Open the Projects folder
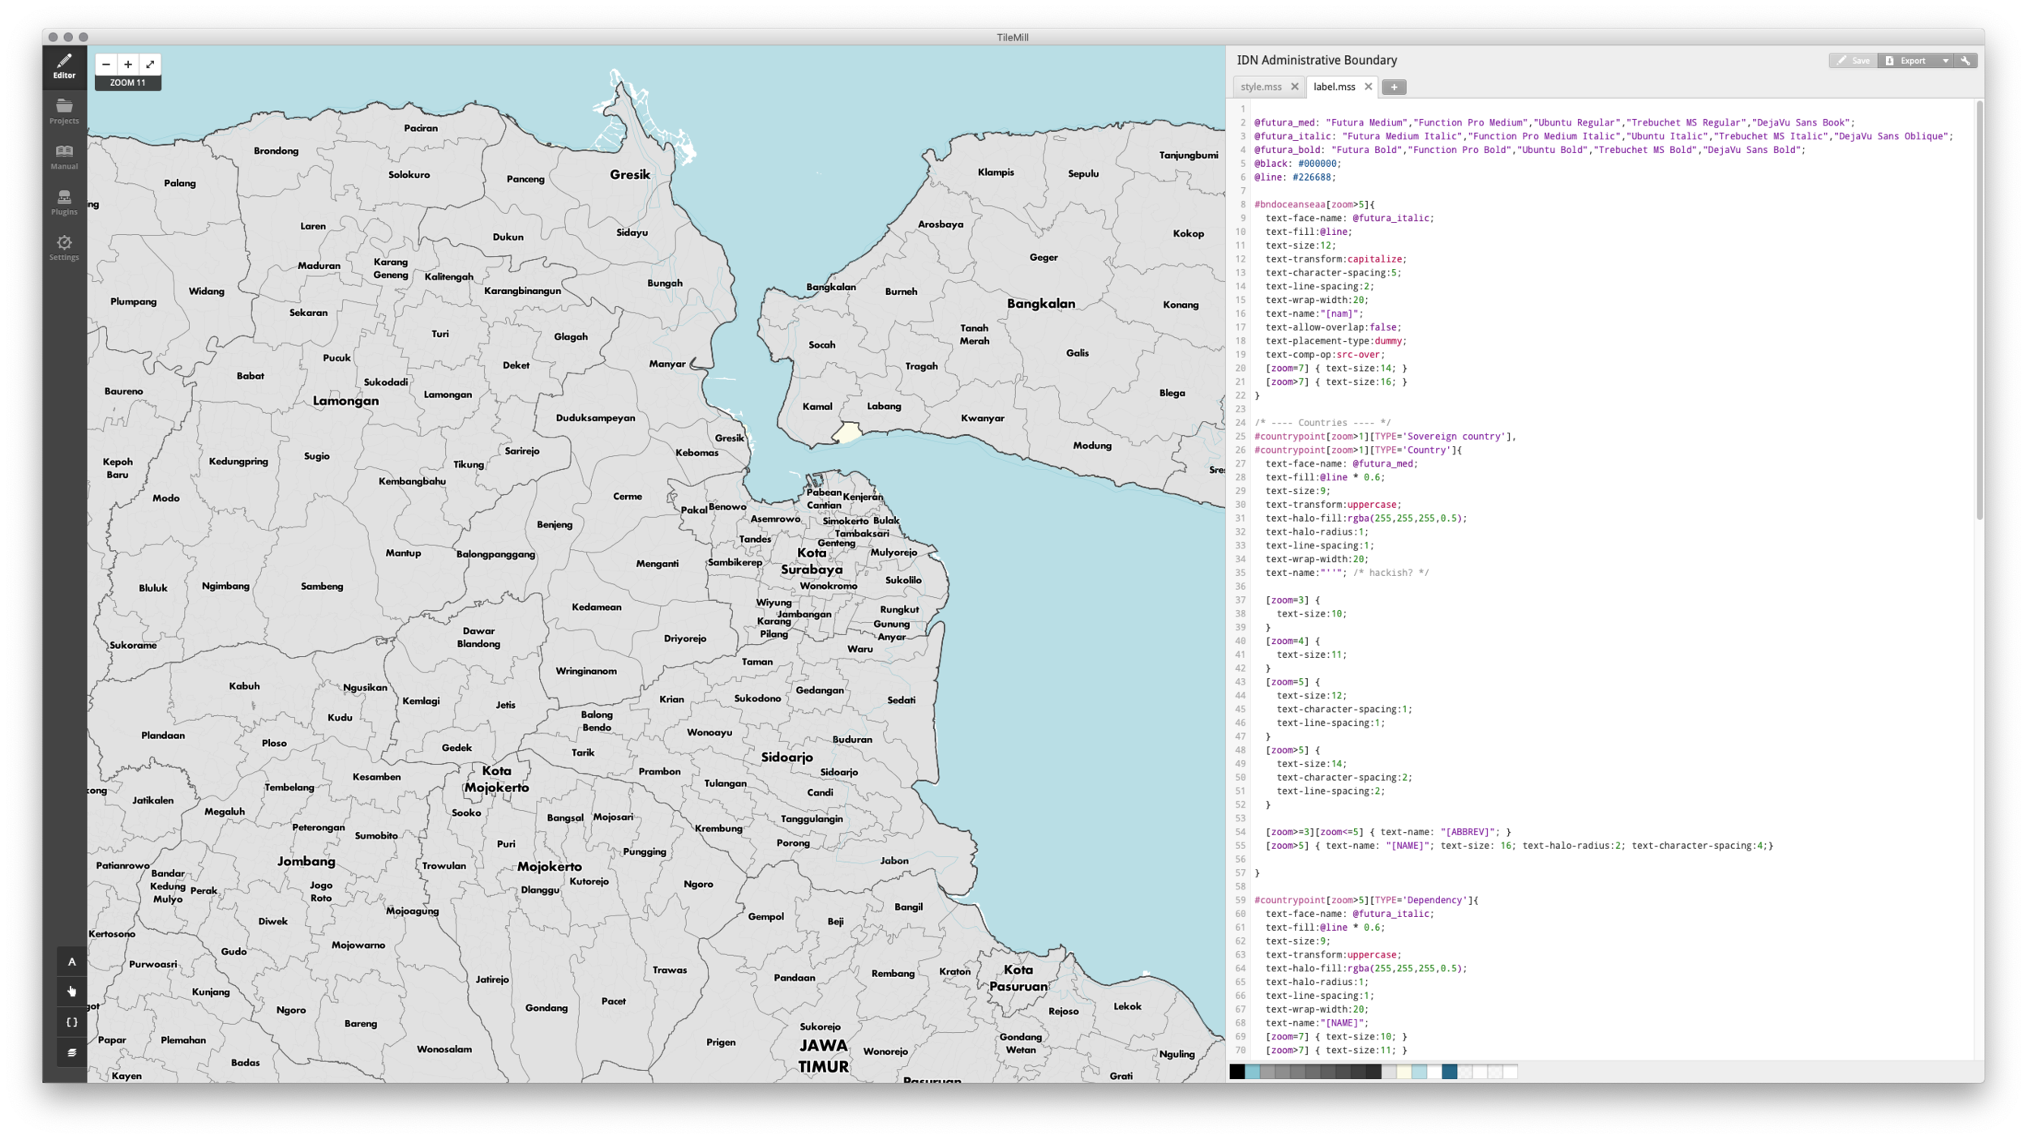The height and width of the screenshot is (1139, 2027). point(64,111)
